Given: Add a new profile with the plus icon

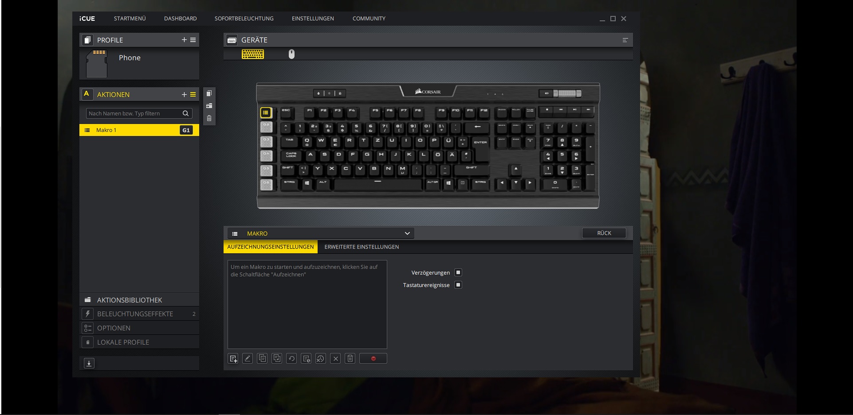Looking at the screenshot, I should tap(184, 40).
